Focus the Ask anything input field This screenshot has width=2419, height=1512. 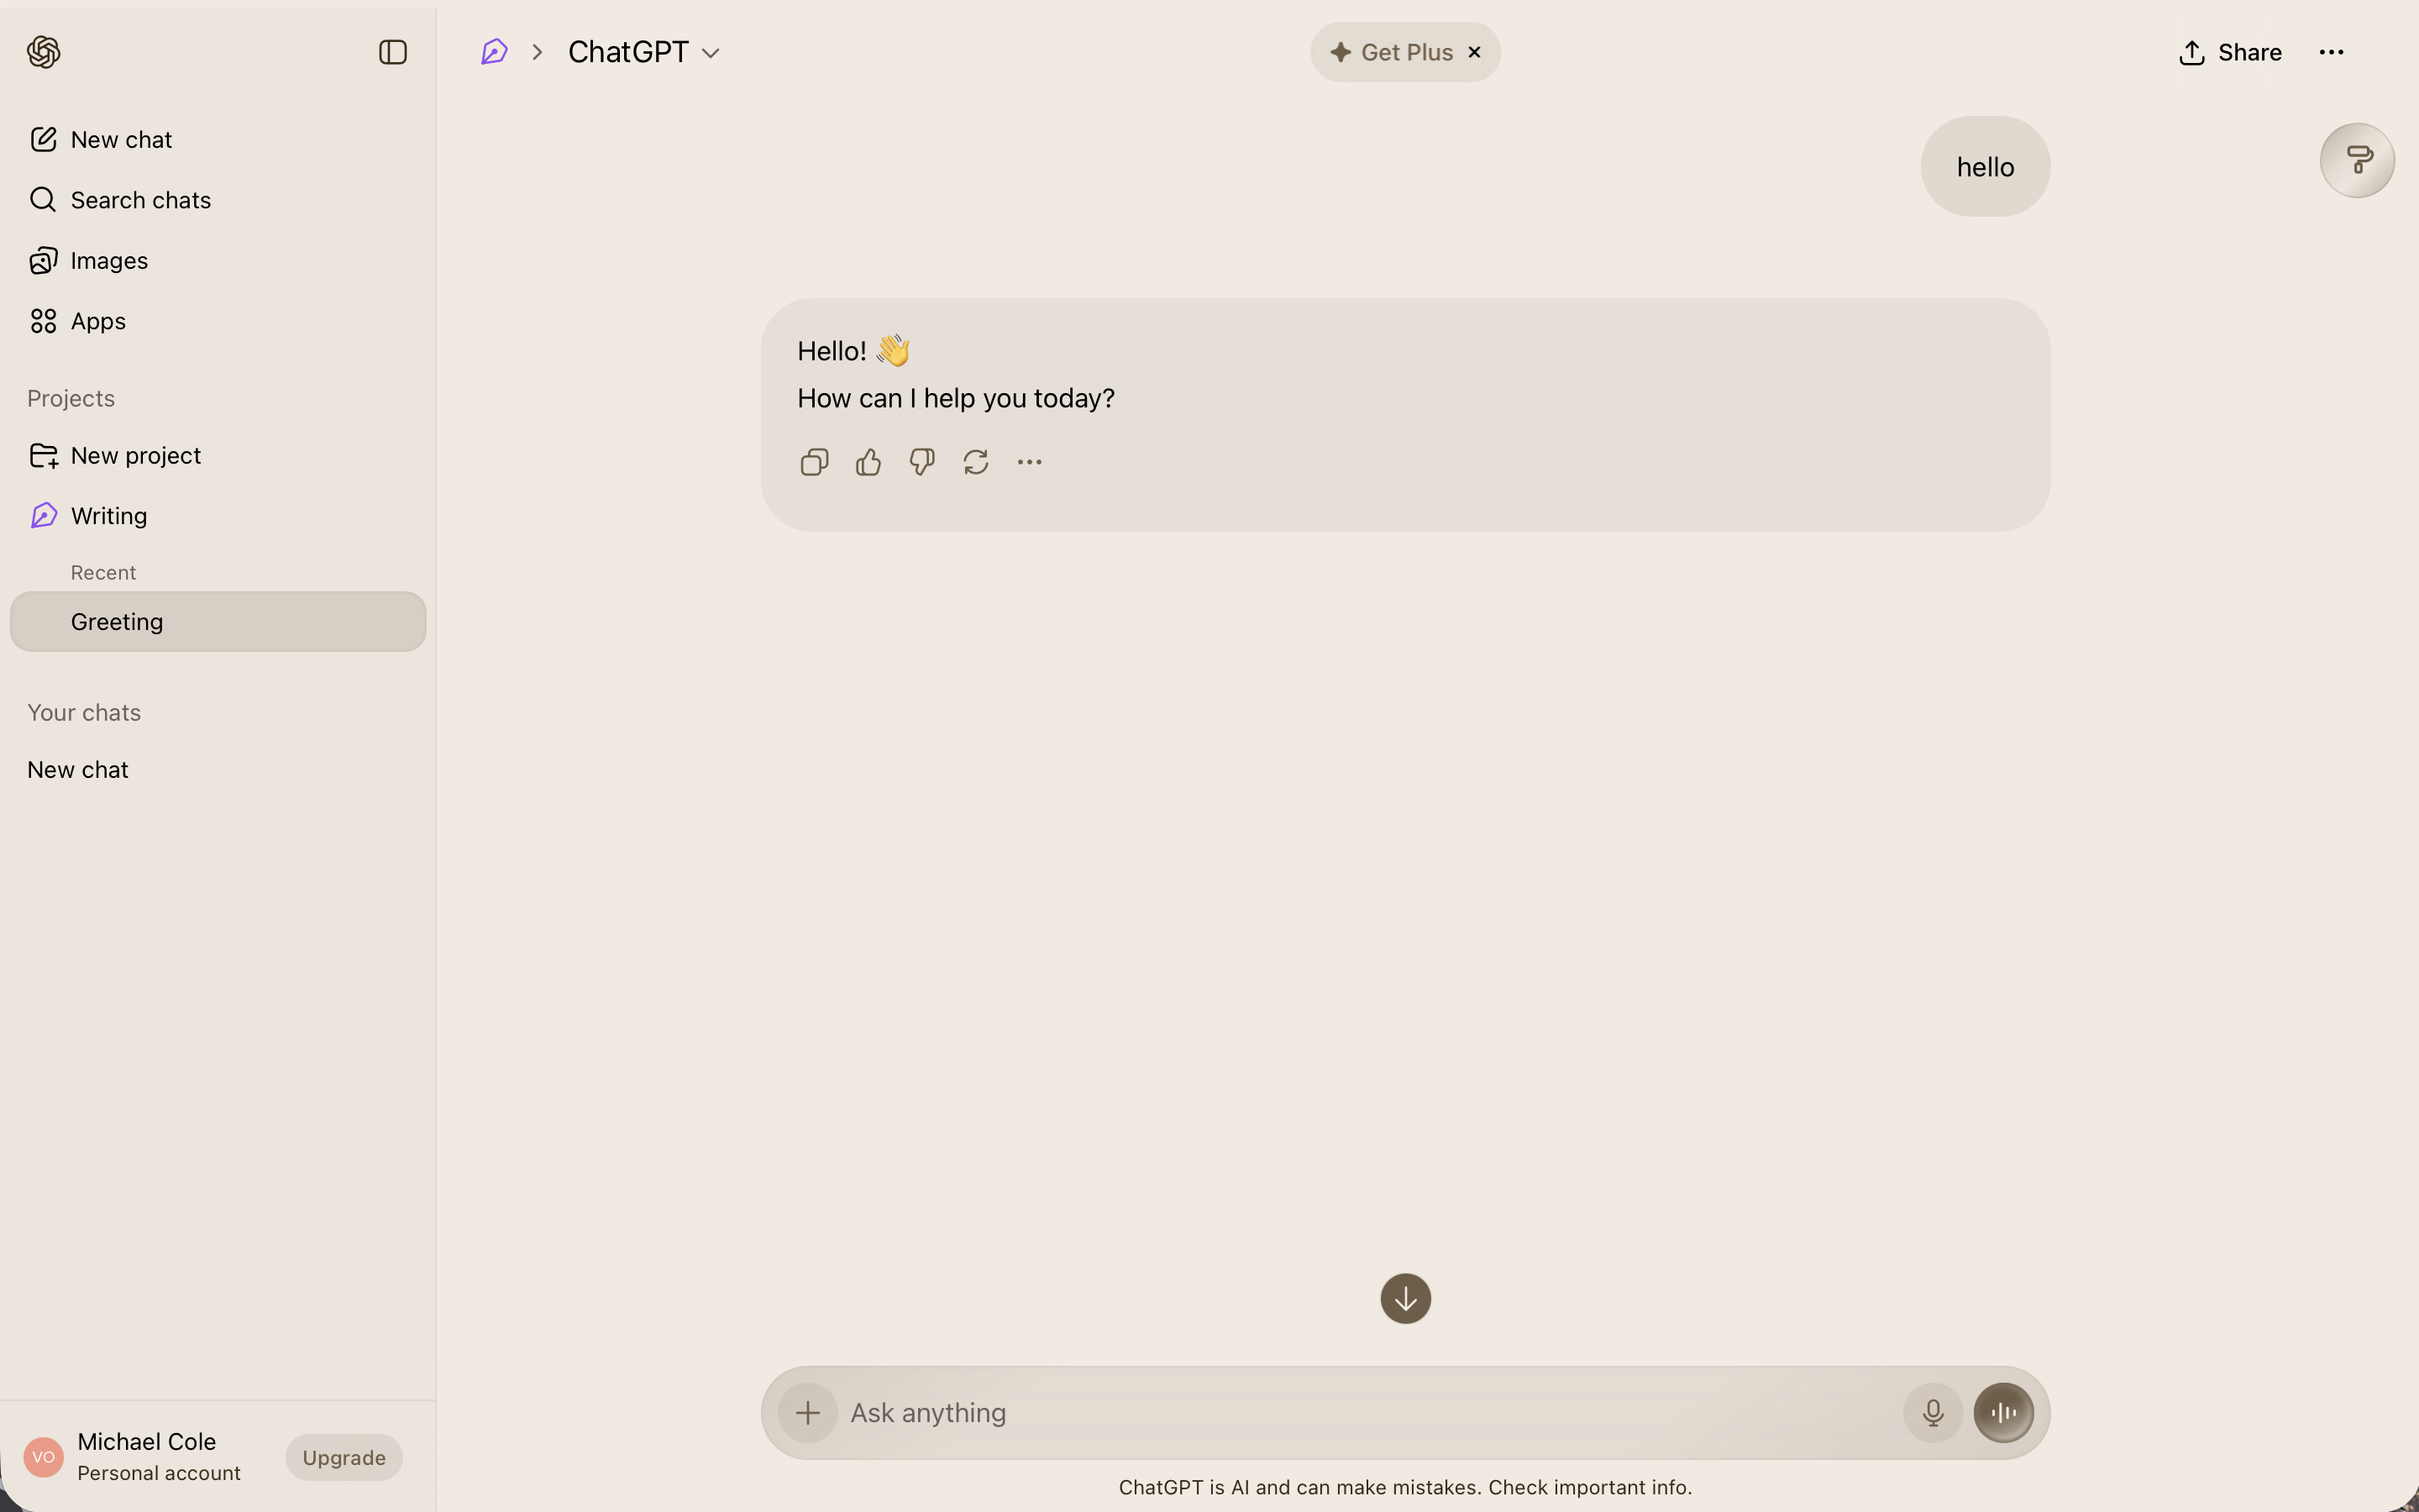tap(1369, 1412)
